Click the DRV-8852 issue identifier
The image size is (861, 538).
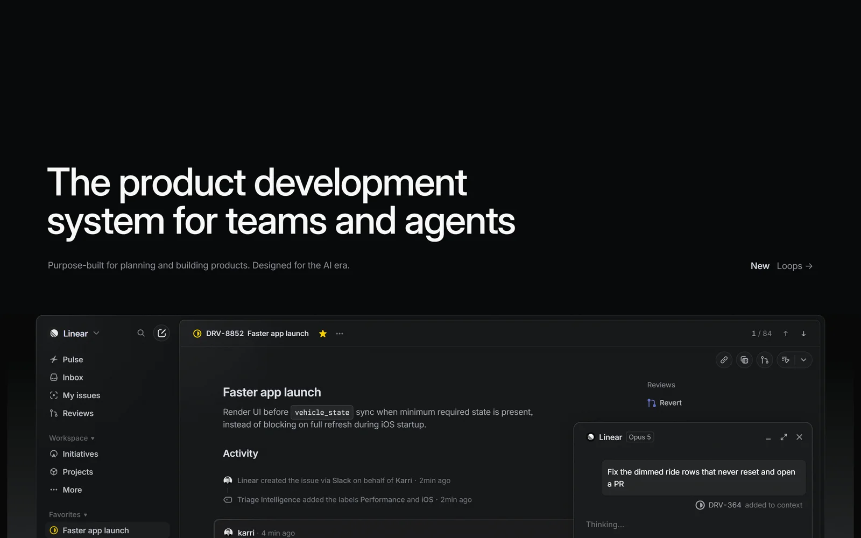coord(225,334)
